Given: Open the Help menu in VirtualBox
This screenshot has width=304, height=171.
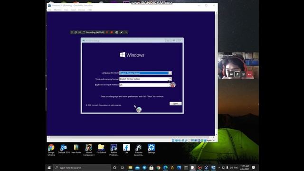Looking at the screenshot, I should (x=90, y=9).
